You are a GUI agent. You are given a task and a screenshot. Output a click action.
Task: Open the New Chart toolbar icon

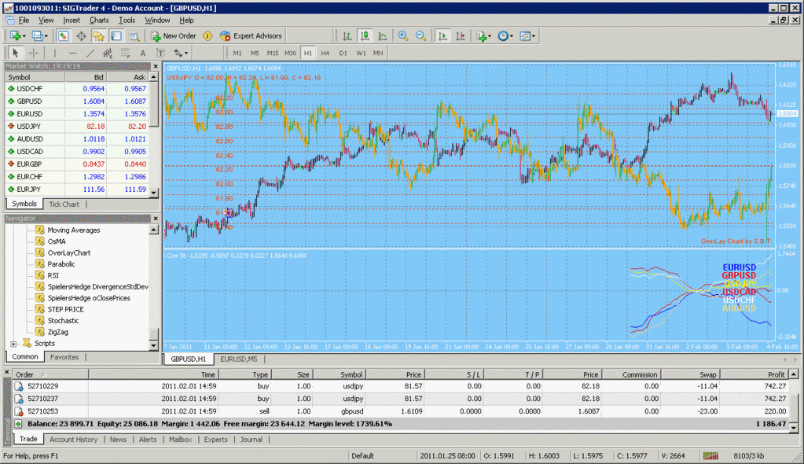(x=16, y=36)
